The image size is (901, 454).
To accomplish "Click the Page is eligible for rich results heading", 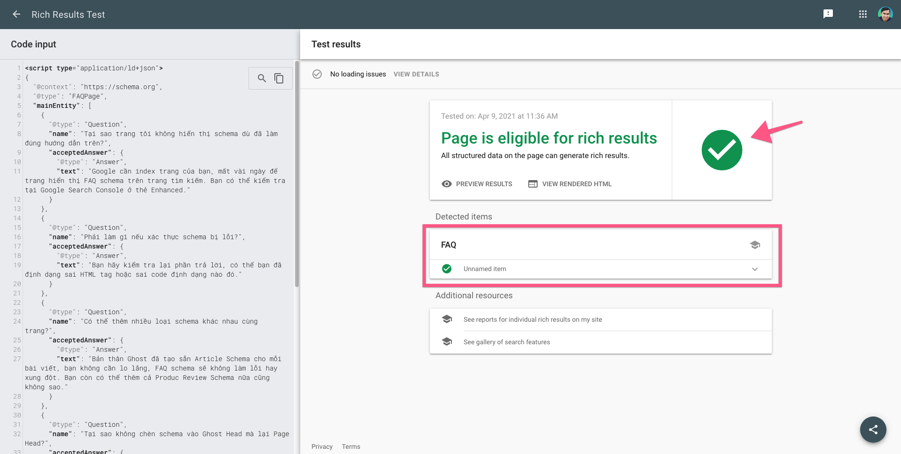I will point(549,138).
